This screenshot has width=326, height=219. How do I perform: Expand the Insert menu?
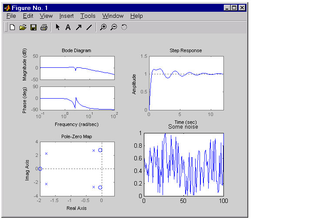[67, 16]
